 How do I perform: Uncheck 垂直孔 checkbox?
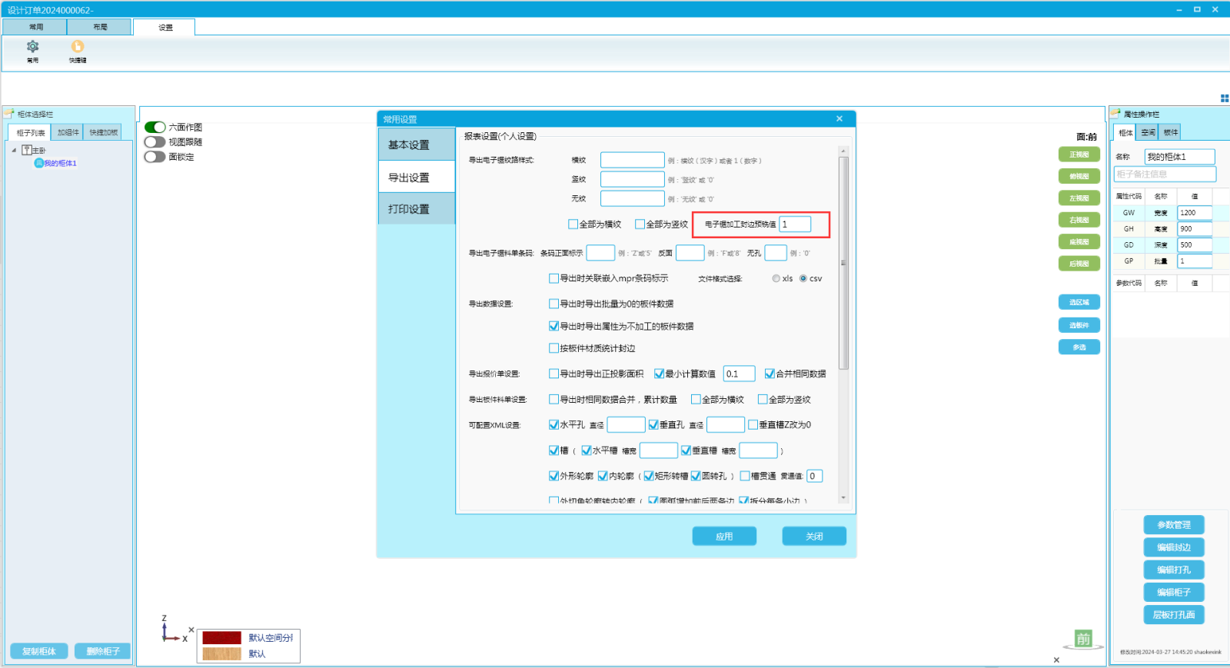tap(653, 424)
